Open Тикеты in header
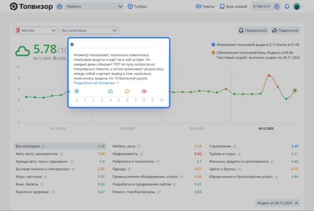Screen dimensions: 314x211 (x=205, y=6)
